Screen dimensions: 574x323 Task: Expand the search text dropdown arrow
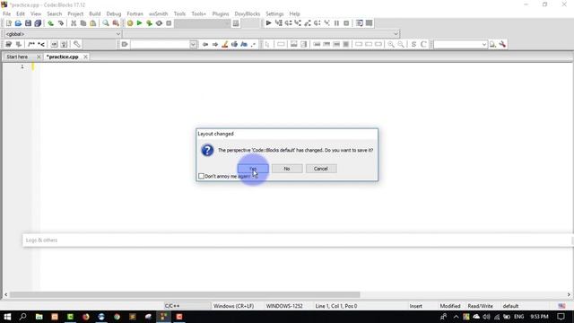194,44
